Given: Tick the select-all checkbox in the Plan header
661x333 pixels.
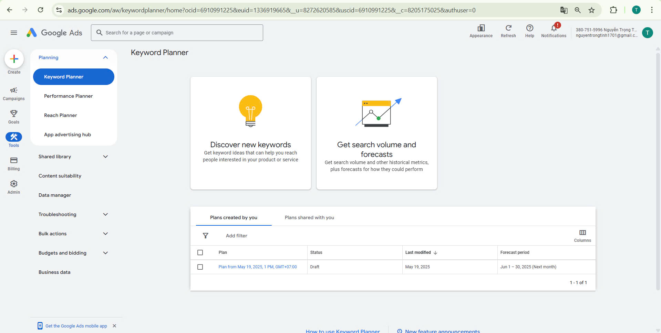Looking at the screenshot, I should pos(200,253).
